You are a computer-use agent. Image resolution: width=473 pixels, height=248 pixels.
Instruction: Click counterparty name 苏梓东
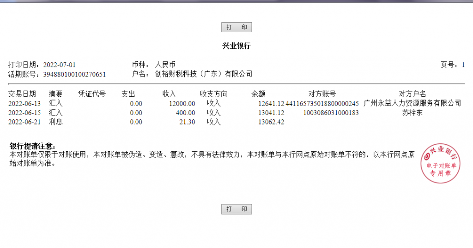pos(412,112)
